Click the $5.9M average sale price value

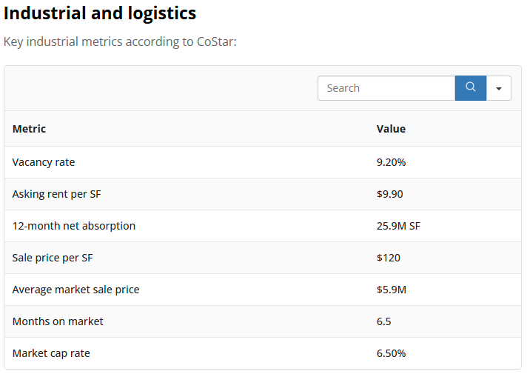(x=391, y=290)
